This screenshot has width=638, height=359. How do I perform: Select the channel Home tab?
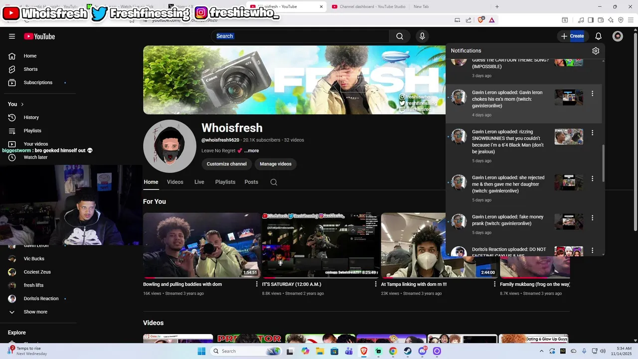click(151, 182)
